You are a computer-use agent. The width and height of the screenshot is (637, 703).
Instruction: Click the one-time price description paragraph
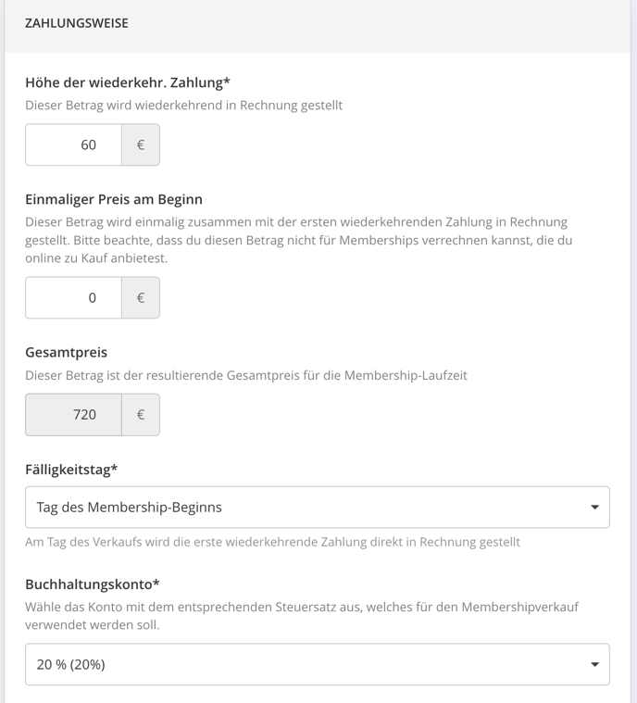coord(298,240)
